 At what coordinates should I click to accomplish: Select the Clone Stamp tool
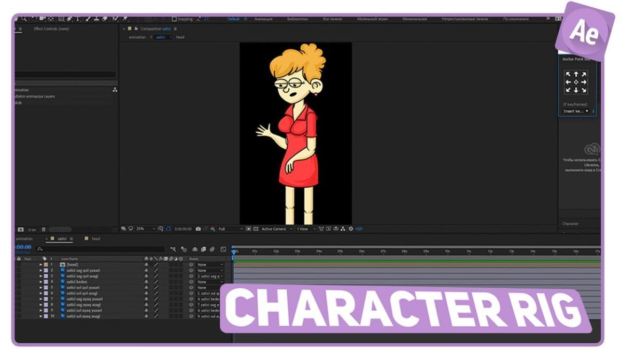pos(96,19)
